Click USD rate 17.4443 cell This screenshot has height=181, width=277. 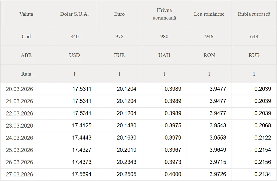pyautogui.click(x=82, y=138)
